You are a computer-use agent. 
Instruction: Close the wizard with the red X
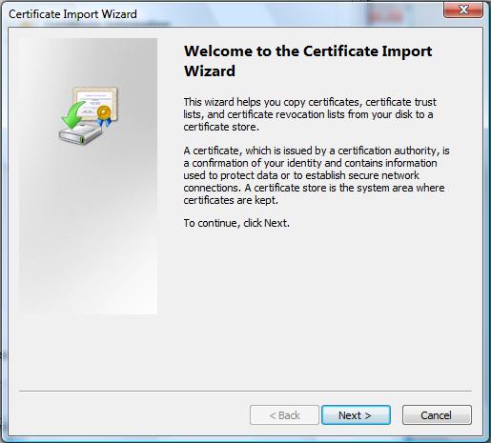463,10
